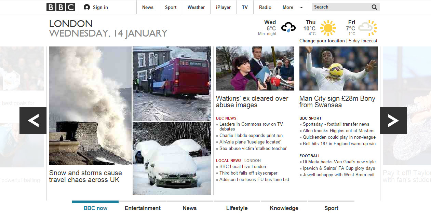Screen dimensions: 431x220
Task: Advance carousel with right arrow
Action: tap(393, 120)
